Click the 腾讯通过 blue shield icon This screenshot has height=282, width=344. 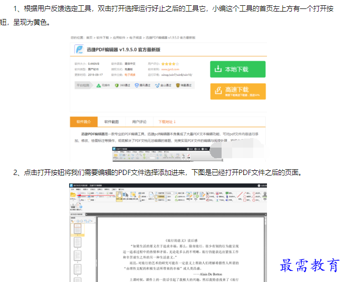pos(137,85)
